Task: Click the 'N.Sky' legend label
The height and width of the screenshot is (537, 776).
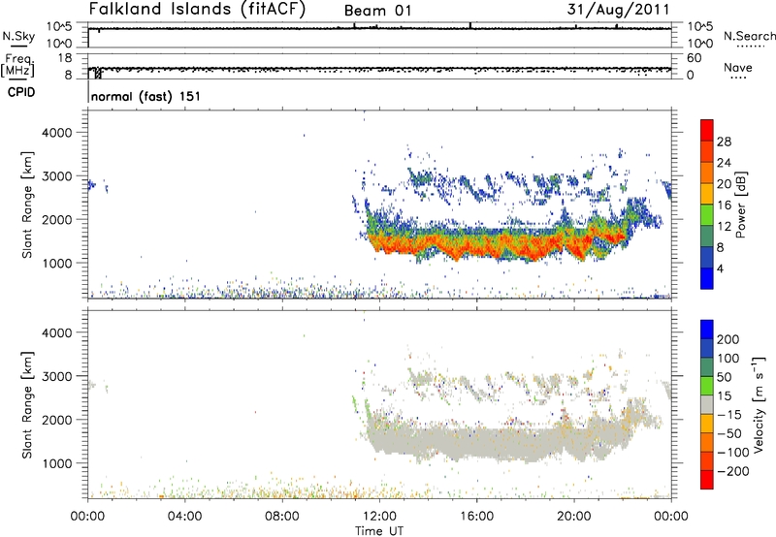Action: pyautogui.click(x=18, y=36)
